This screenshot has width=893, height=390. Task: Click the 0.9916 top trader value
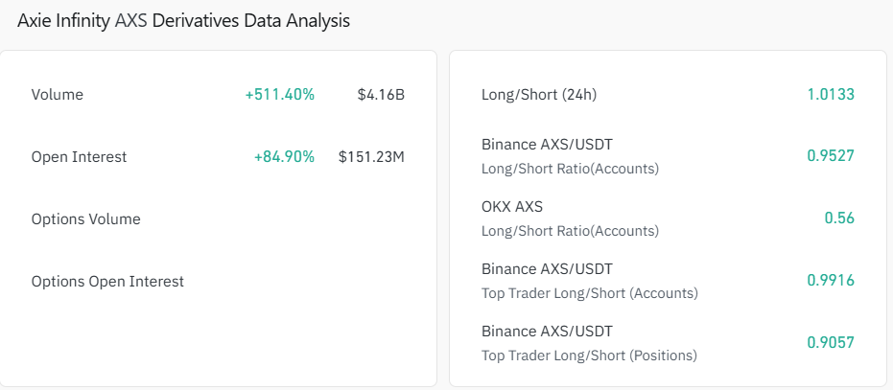pos(831,281)
